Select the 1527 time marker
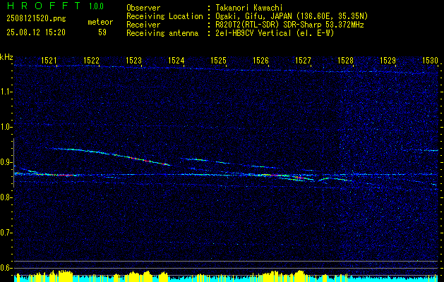The width and height of the screenshot is (444, 282). tap(303, 60)
